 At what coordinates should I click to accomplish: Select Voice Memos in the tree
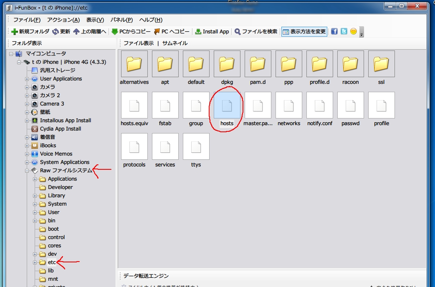pos(56,154)
